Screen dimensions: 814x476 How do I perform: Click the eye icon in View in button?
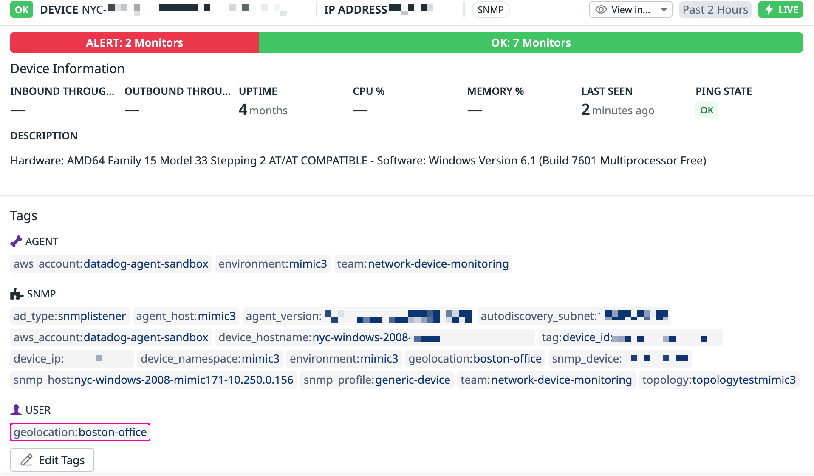[601, 10]
